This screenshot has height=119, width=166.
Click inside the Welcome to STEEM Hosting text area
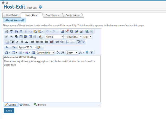(x=52, y=79)
